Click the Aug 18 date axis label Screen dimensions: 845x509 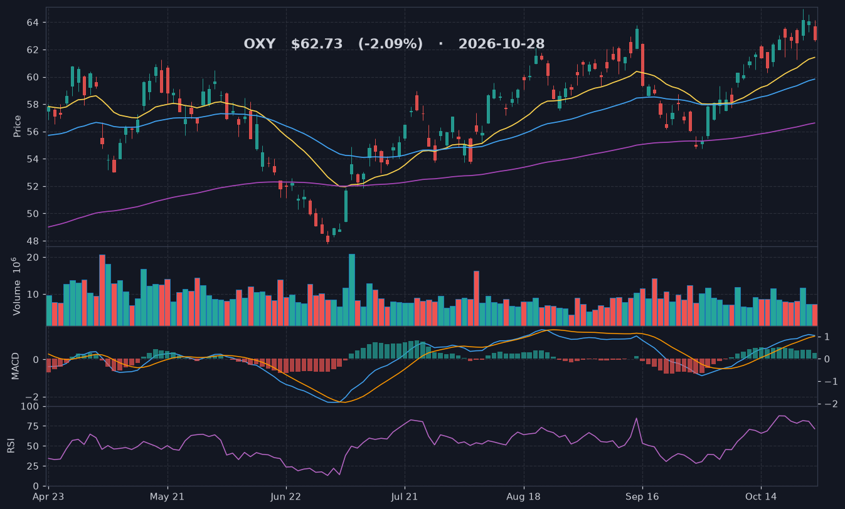coord(523,497)
